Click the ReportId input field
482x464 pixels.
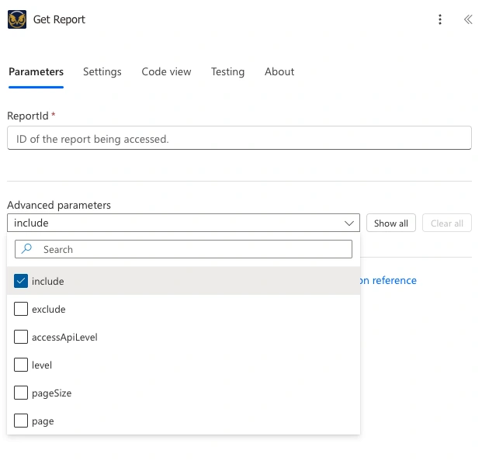[x=239, y=138]
